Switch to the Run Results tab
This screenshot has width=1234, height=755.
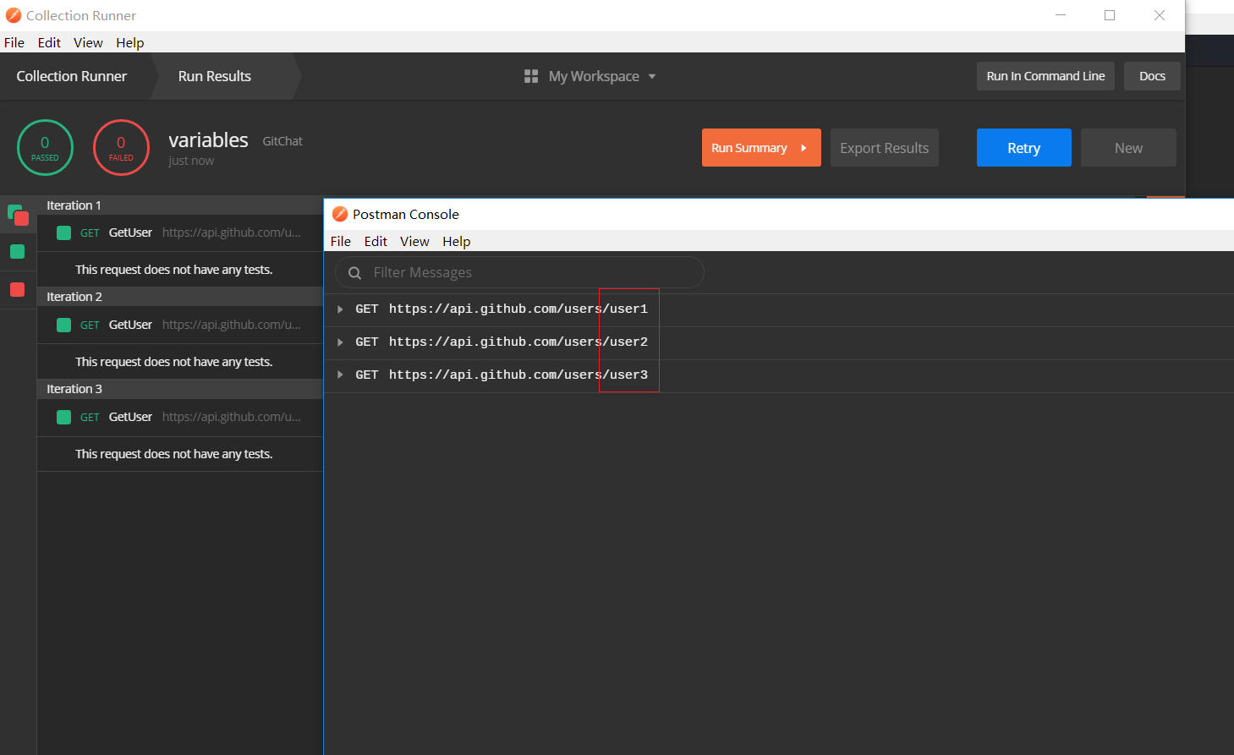[x=215, y=76]
